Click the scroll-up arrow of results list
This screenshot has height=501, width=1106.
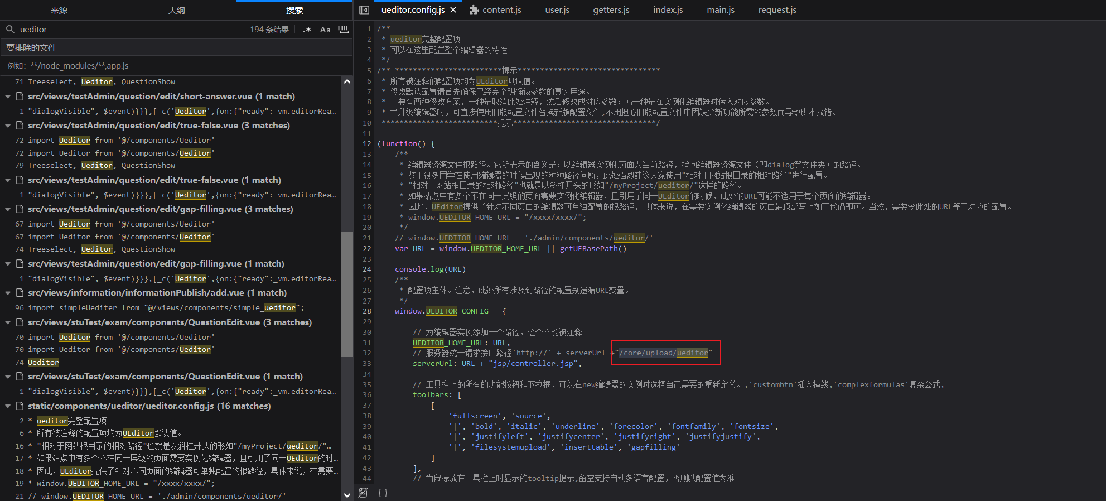347,81
